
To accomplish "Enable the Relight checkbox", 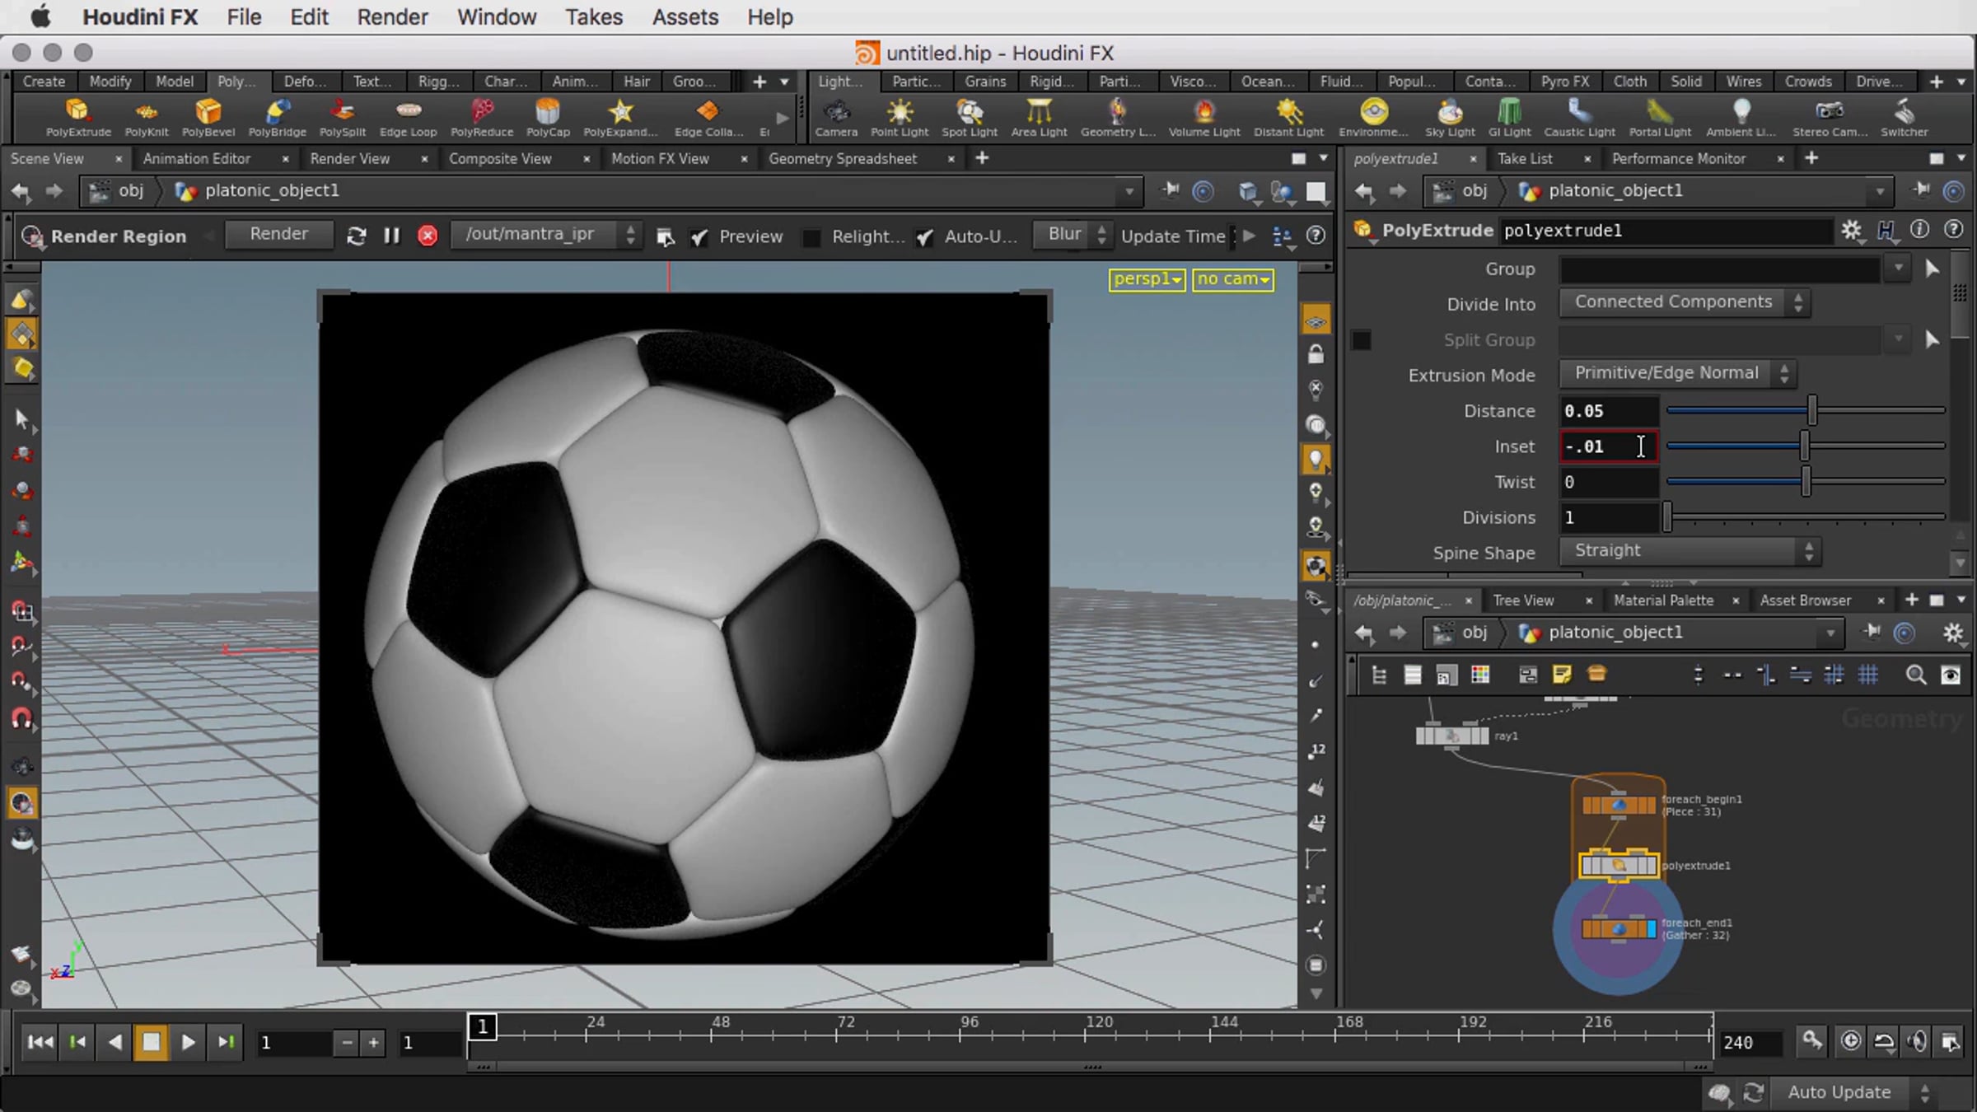I will click(x=811, y=237).
